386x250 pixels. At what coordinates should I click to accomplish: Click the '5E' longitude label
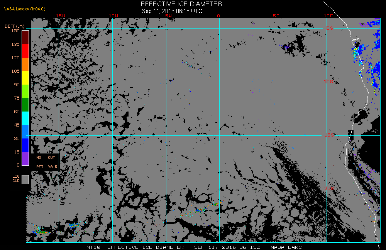click(x=276, y=16)
